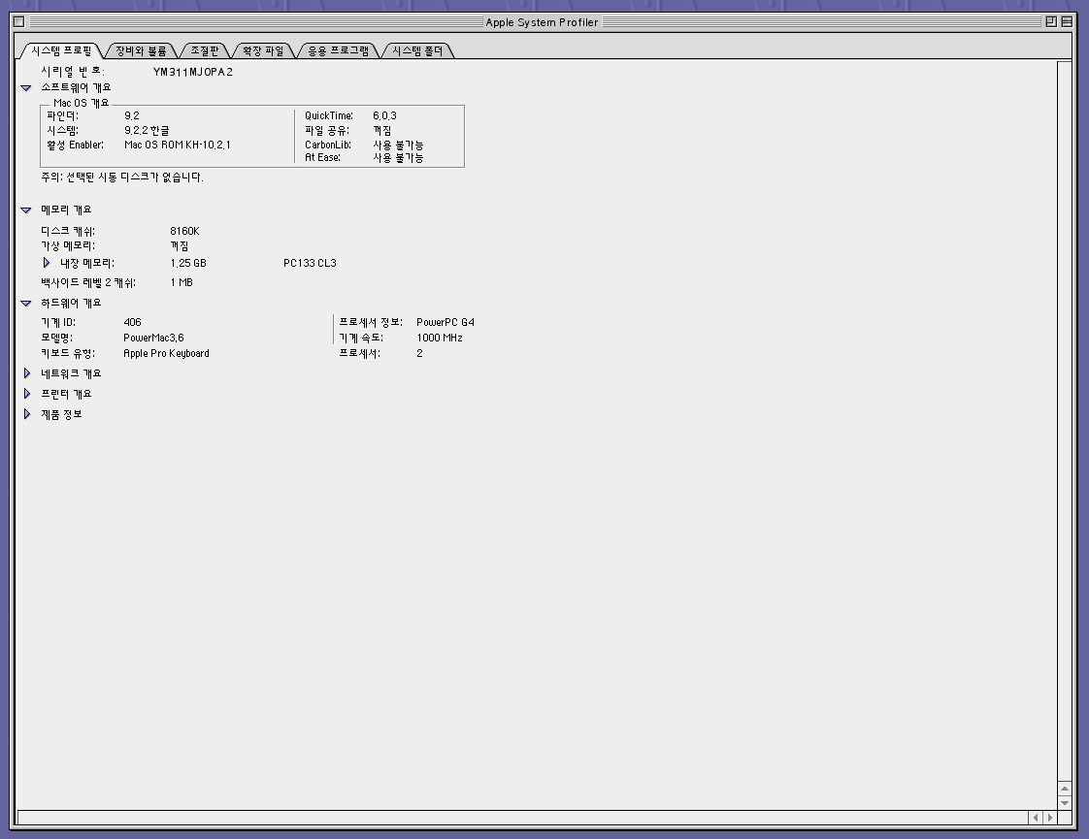Collapse the 메모리 개요 section

(x=26, y=210)
